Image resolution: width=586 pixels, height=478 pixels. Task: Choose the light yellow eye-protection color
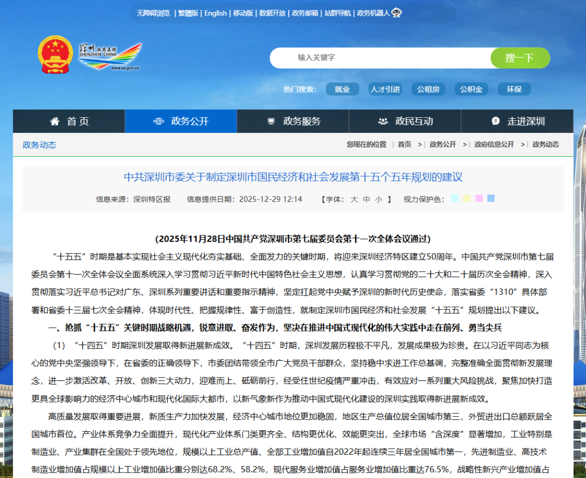pyautogui.click(x=467, y=198)
